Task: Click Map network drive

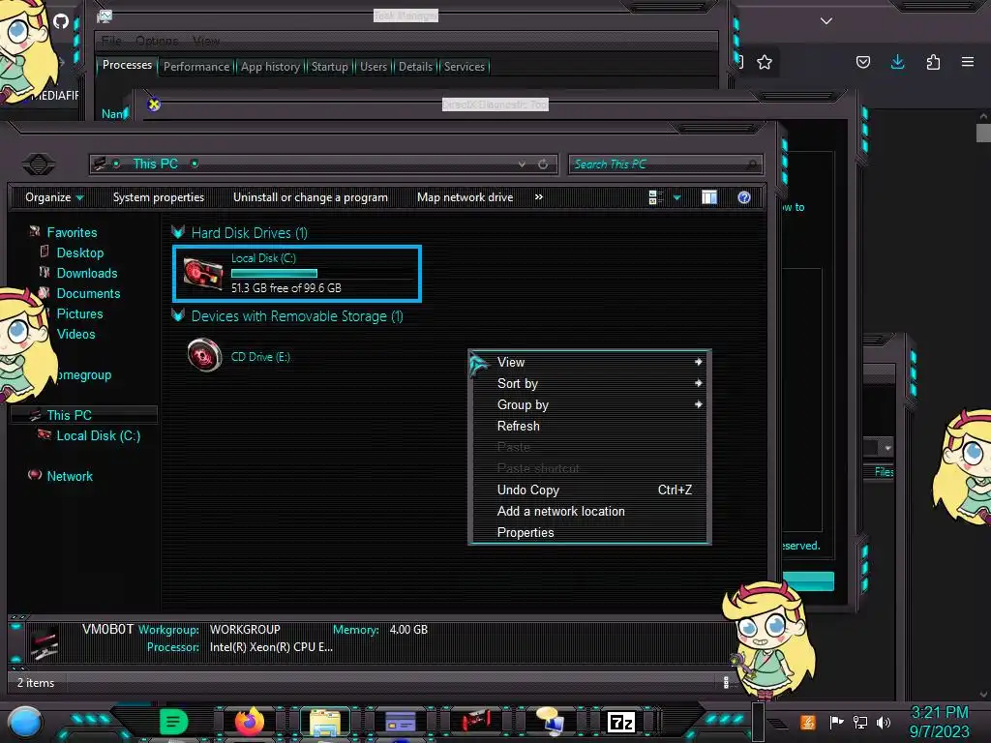Action: click(465, 197)
